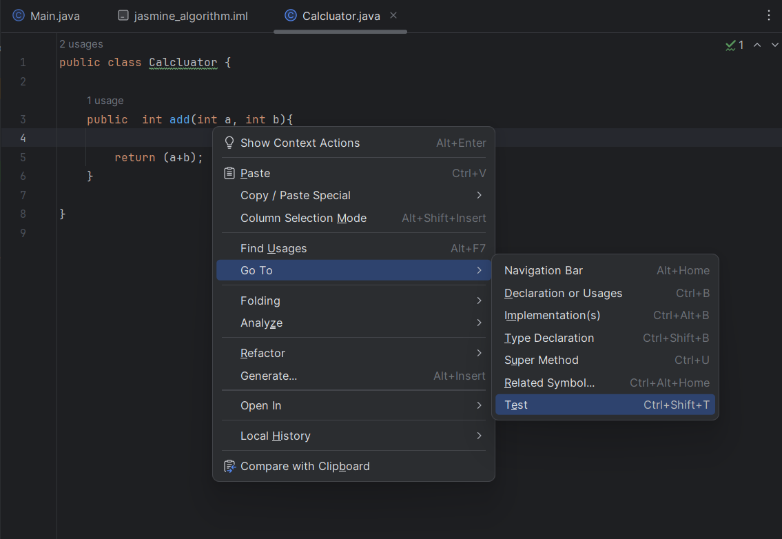Click the lightbulb Show Context Actions icon
782x539 pixels.
(229, 143)
